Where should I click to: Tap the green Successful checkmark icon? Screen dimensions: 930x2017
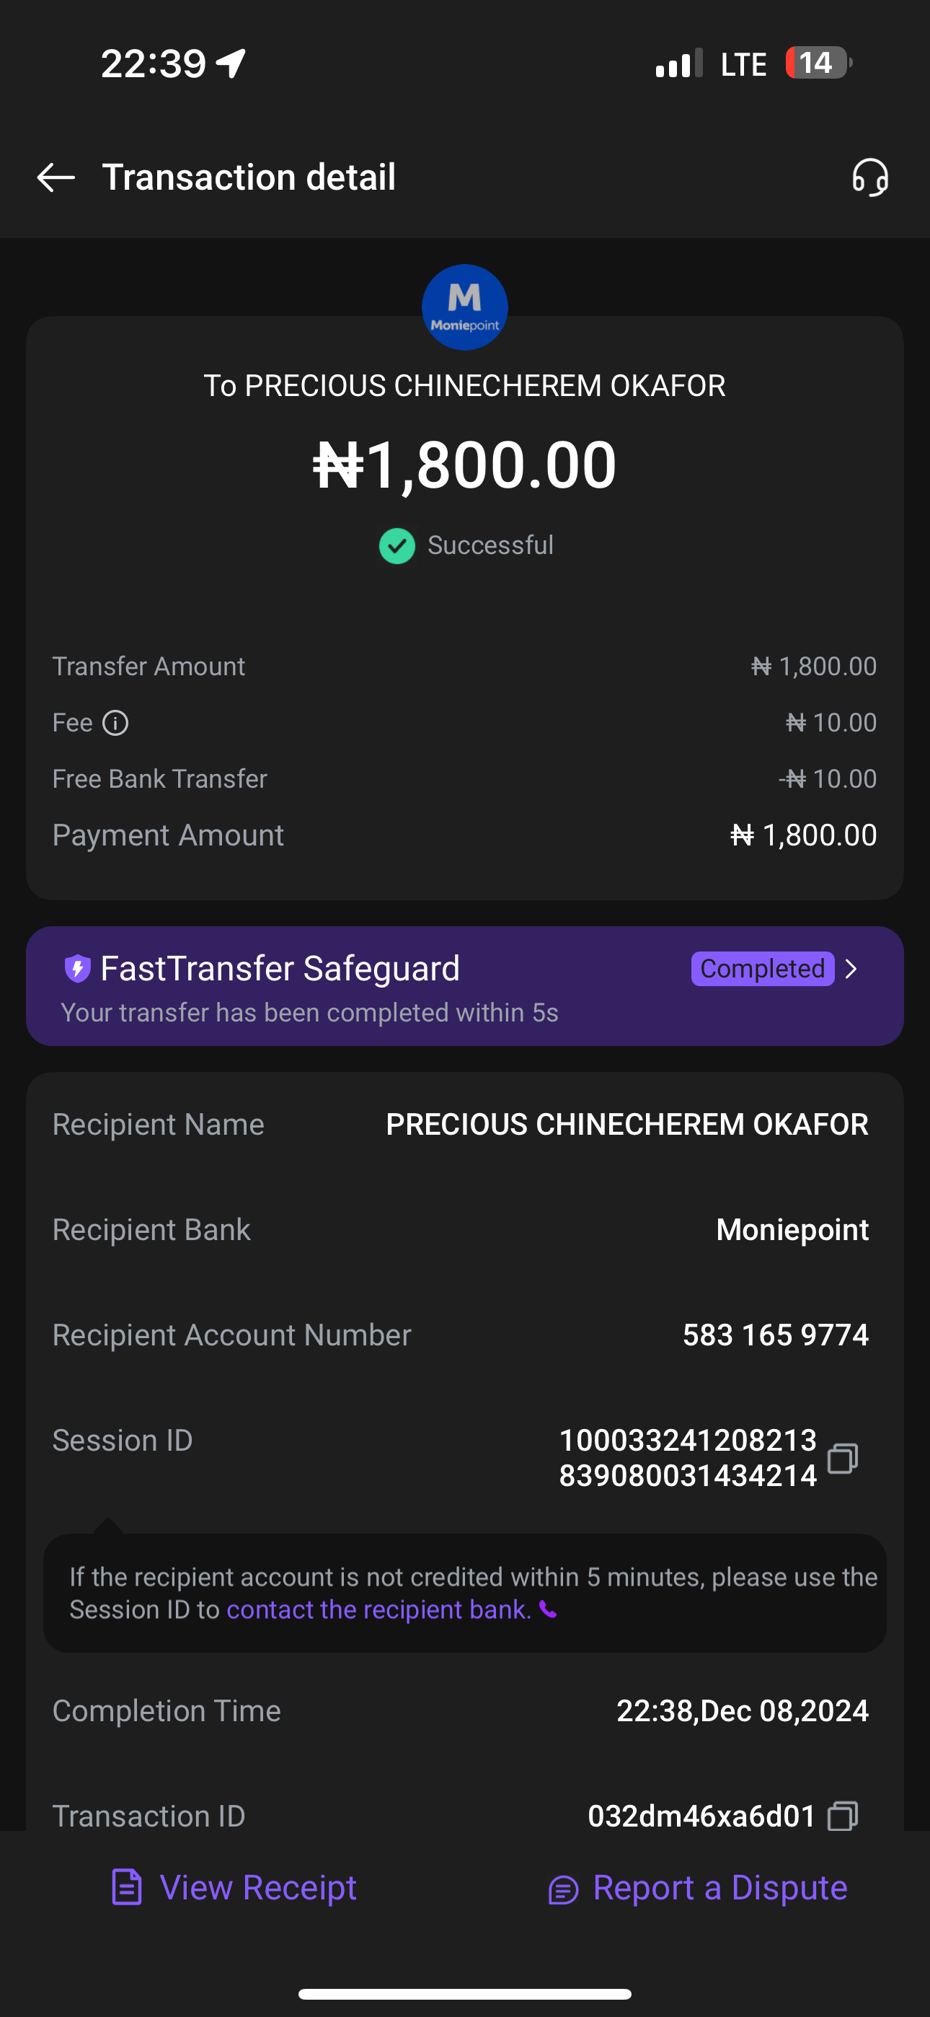pos(397,546)
